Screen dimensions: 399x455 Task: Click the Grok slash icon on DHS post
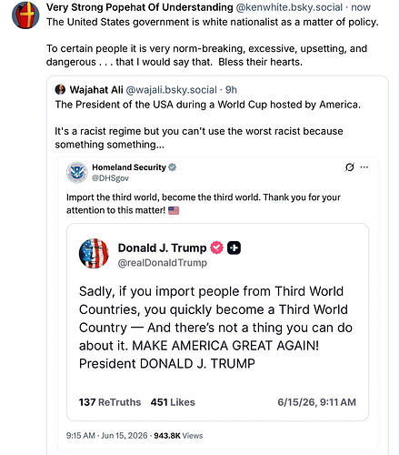pyautogui.click(x=349, y=167)
